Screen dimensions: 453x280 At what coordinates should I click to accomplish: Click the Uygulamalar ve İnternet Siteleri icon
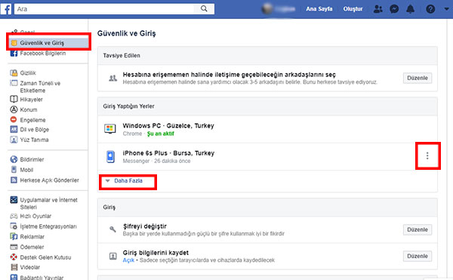pos(14,199)
